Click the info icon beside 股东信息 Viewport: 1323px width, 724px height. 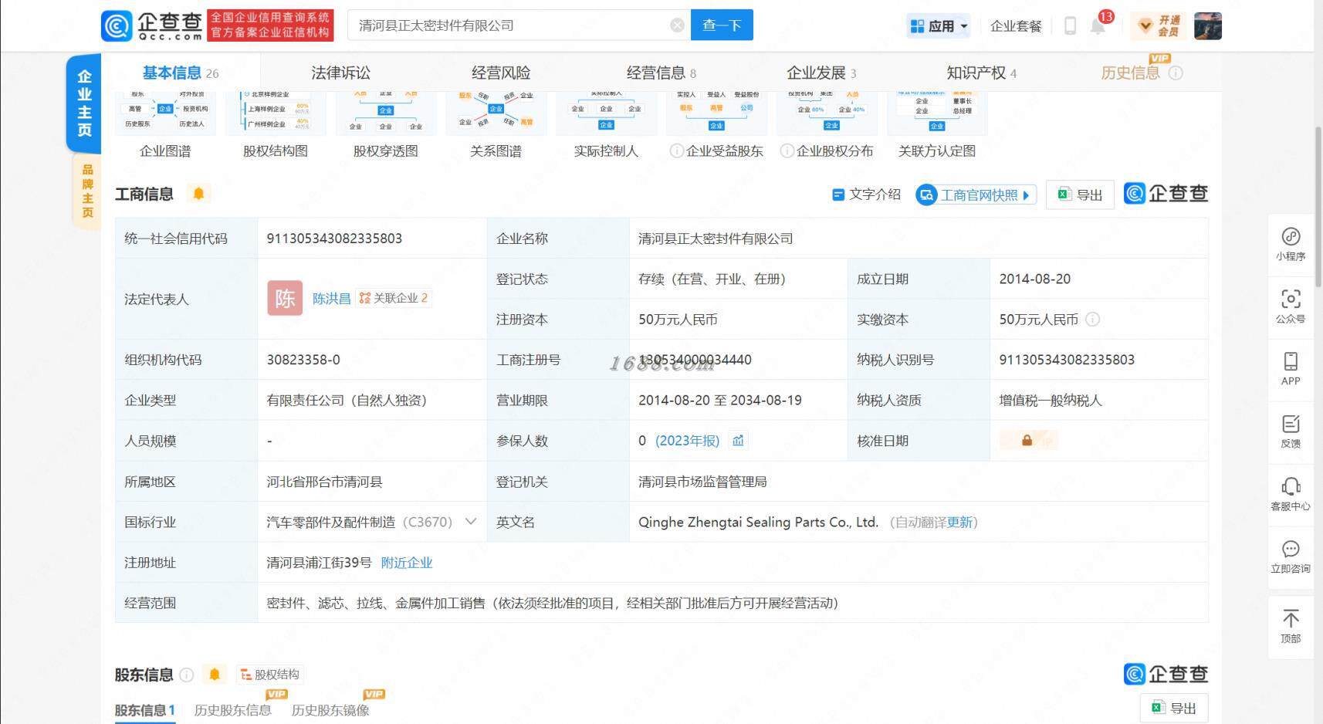[x=187, y=675]
